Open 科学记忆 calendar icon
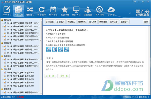This screenshot has width=151, height=99. click(53, 11)
